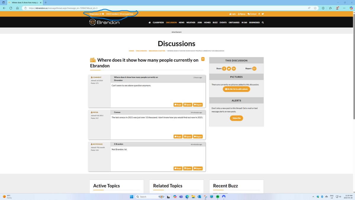
Task: Open Spotify from the taskbar
Action: [217, 197]
